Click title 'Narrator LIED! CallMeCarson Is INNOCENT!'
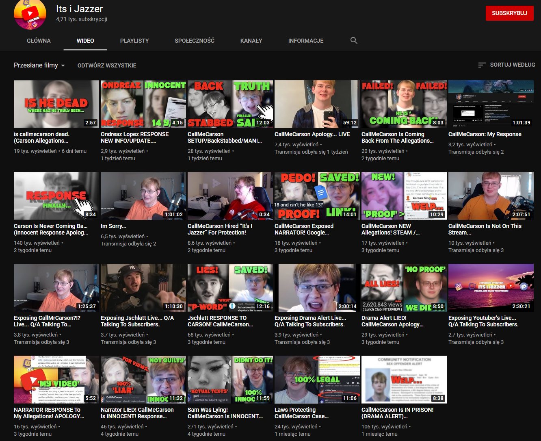541x441 pixels. [137, 413]
